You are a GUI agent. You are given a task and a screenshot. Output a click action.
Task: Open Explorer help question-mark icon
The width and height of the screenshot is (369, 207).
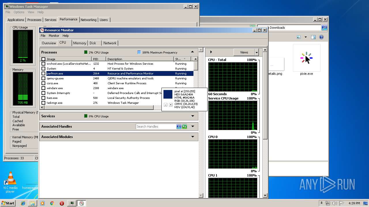tap(321, 37)
